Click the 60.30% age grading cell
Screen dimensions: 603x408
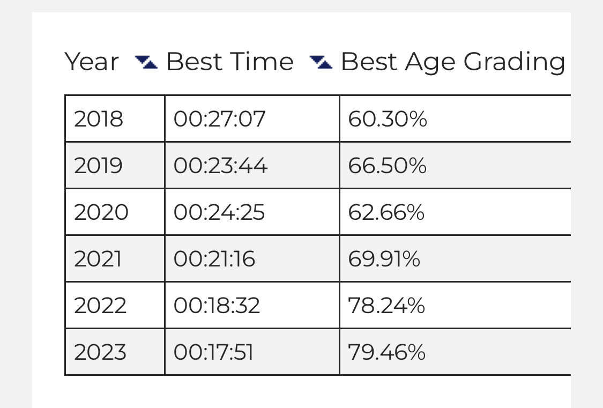[455, 118]
